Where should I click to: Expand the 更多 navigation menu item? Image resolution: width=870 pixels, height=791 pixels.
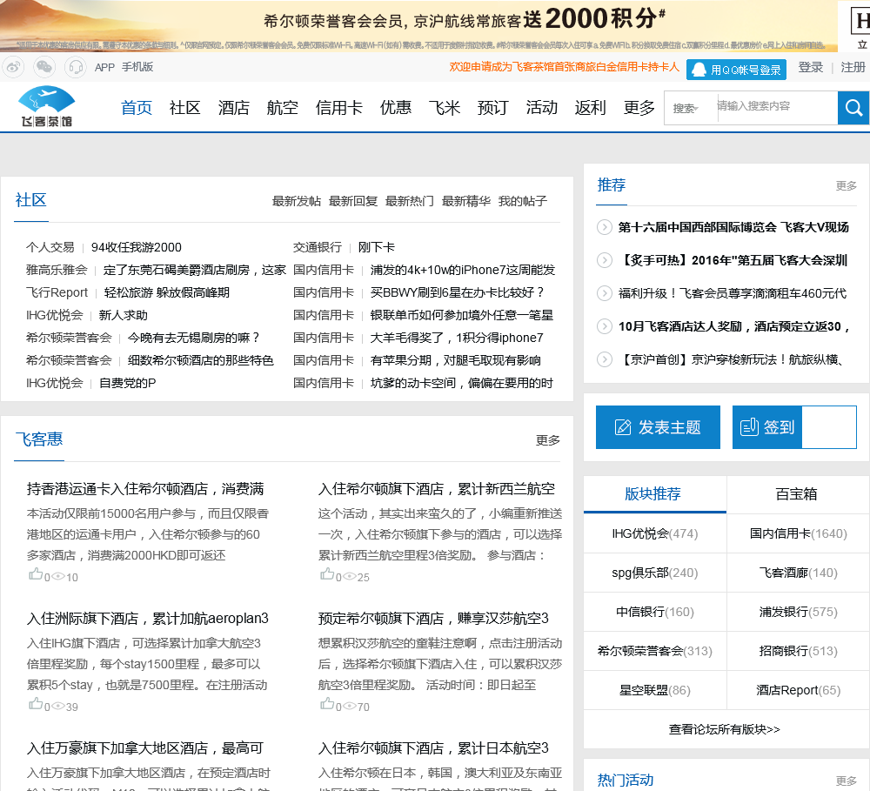tap(639, 108)
